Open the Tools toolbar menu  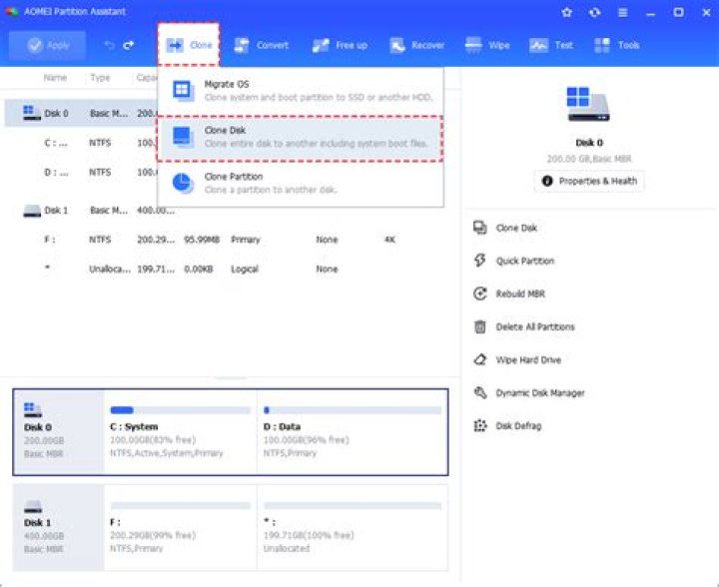pos(617,46)
